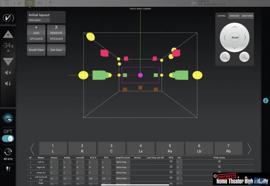Click the ADD SPEAKER button
This screenshot has height=186, width=270.
pyautogui.click(x=36, y=34)
